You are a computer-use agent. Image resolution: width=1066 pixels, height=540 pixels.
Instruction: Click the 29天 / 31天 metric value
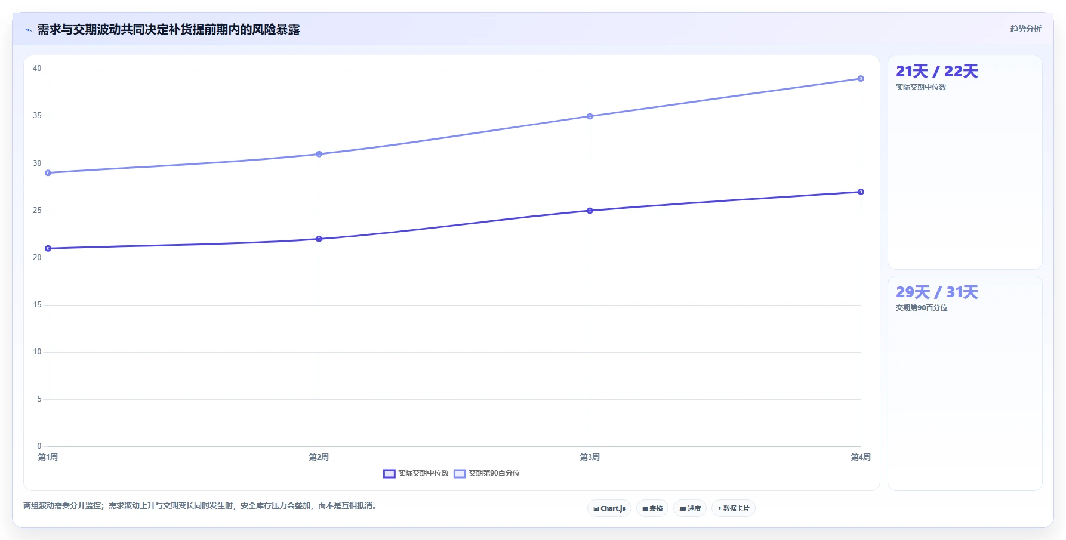click(x=937, y=292)
